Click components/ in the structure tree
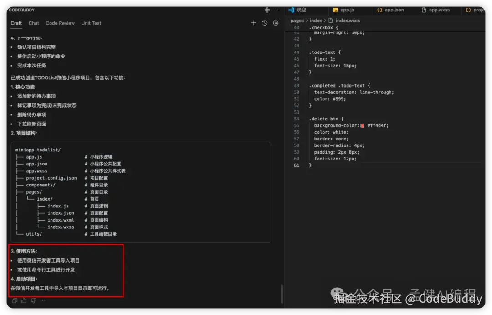 41,185
